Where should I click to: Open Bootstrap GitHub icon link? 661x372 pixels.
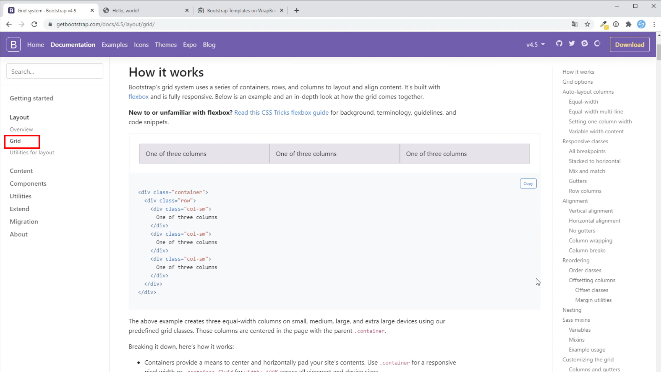pyautogui.click(x=559, y=43)
